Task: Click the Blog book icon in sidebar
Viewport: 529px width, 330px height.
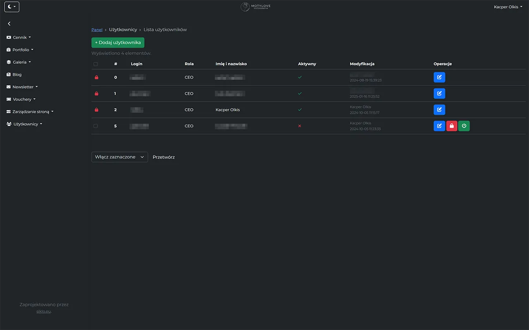Action: (8, 74)
